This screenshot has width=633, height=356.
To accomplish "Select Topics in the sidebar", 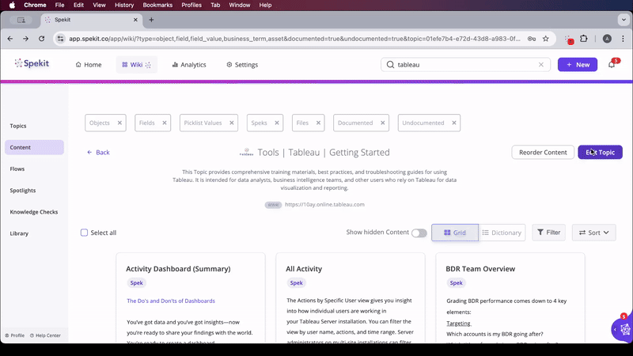I will (18, 126).
